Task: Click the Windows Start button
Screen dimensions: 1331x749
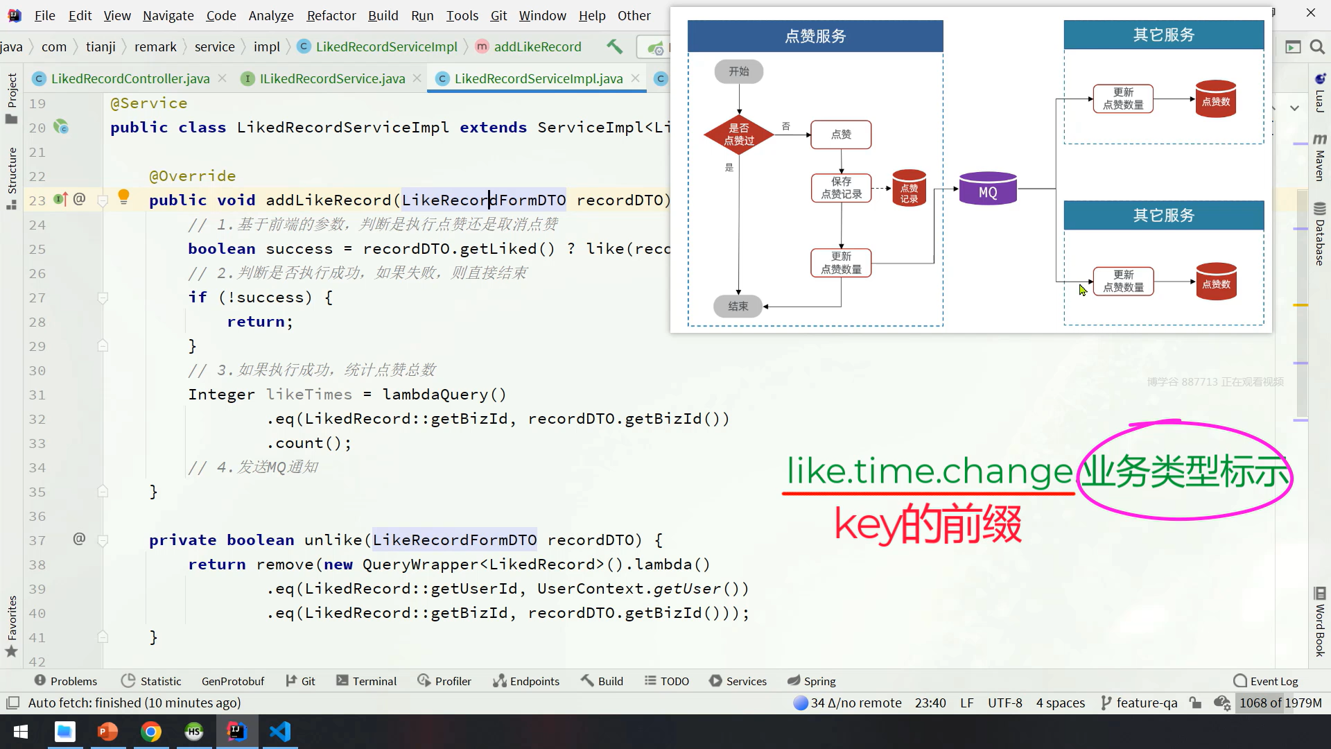Action: pos(21,732)
